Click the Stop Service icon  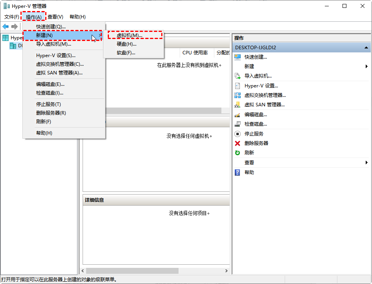coord(237,134)
